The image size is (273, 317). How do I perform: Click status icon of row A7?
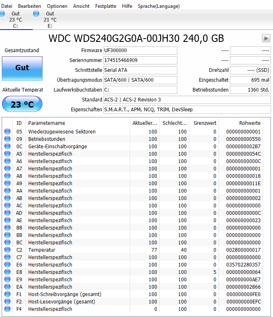coord(7,168)
